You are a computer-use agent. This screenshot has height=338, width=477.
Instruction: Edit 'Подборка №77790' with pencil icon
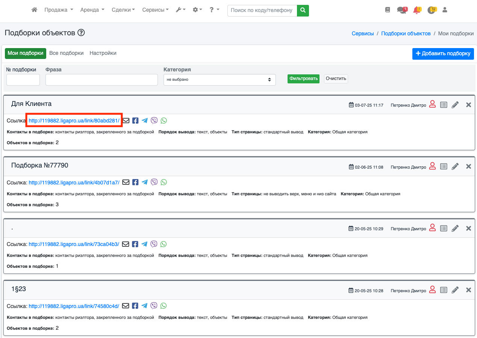click(x=455, y=167)
